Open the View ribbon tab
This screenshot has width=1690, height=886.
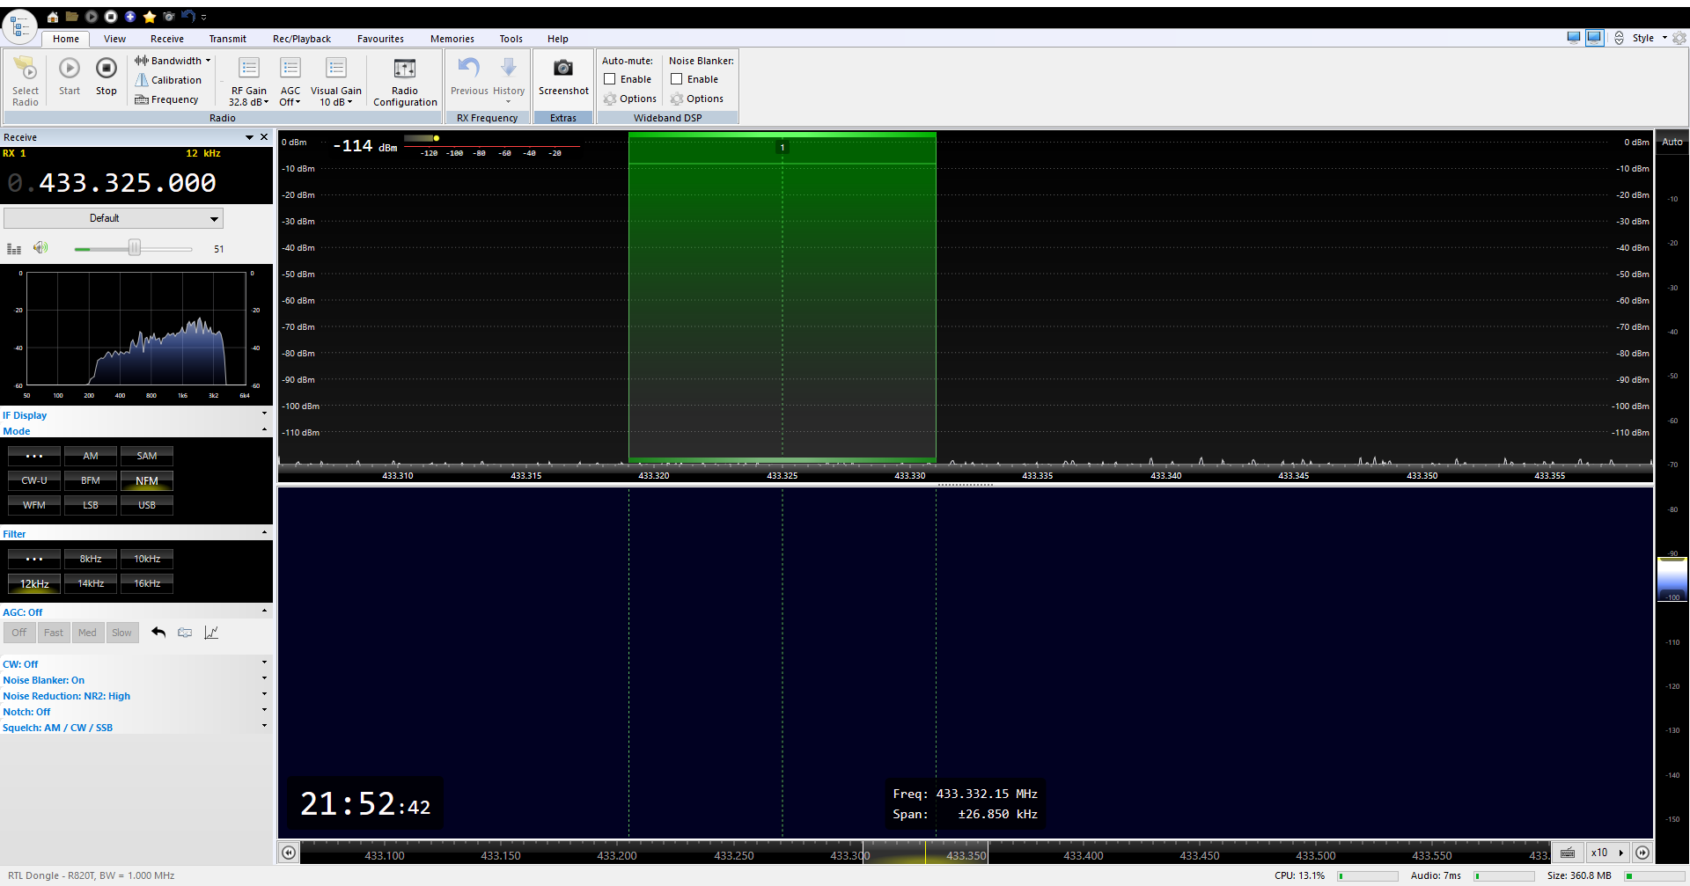click(x=114, y=39)
